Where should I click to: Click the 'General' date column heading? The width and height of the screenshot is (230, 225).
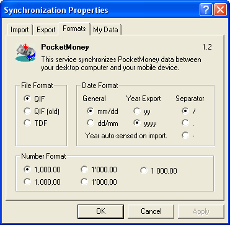(94, 99)
